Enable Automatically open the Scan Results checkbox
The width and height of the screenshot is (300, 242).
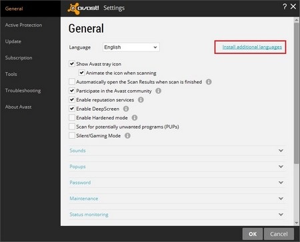pos(72,82)
